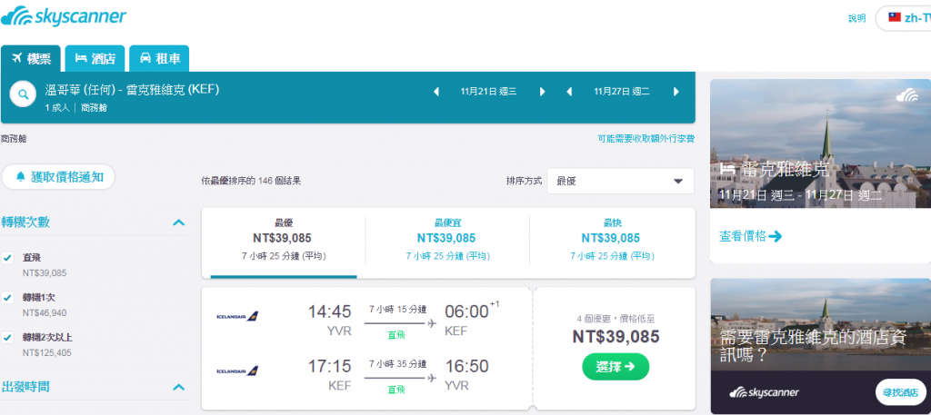Click bed icon on Reykjavik hotel card
The image size is (931, 415).
(x=726, y=170)
